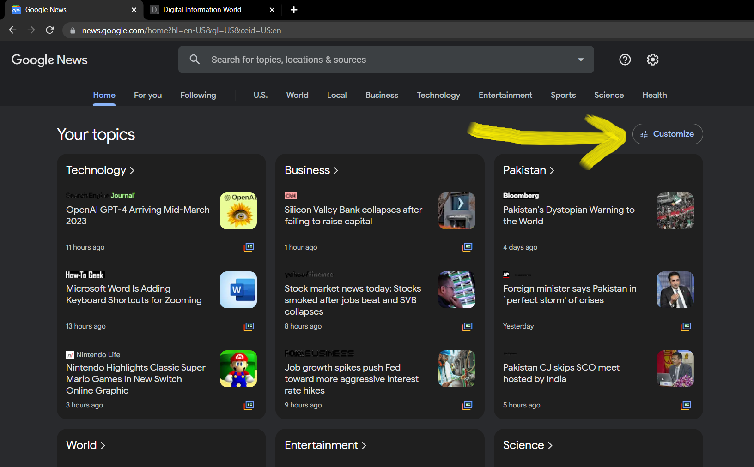This screenshot has height=467, width=754.
Task: Open the Help question mark icon
Action: pyautogui.click(x=625, y=60)
